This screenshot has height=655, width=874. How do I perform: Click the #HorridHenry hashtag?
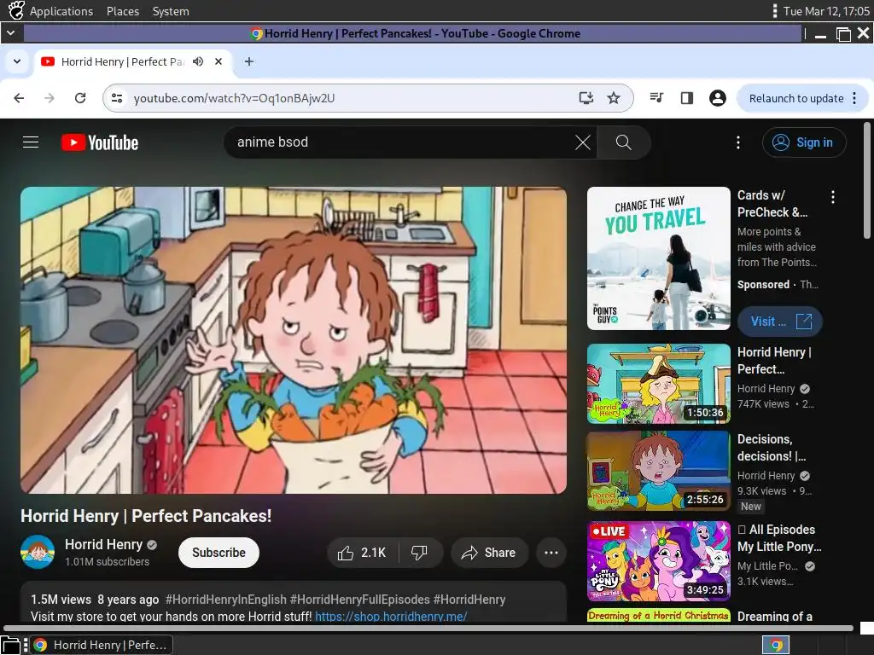coord(469,600)
